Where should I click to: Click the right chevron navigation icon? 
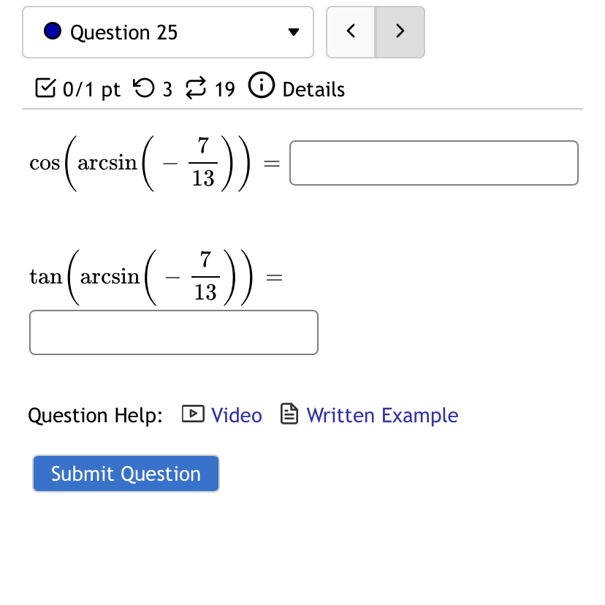[x=400, y=31]
